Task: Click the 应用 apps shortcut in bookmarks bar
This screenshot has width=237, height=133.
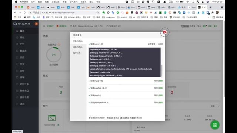Action: (x=18, y=17)
